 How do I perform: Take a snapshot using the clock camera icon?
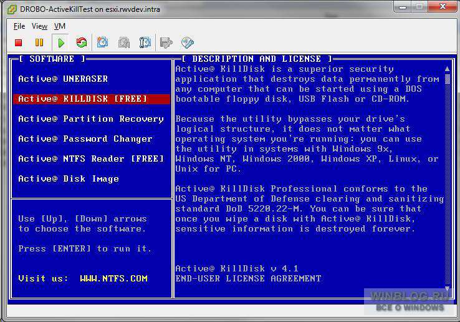[x=102, y=42]
